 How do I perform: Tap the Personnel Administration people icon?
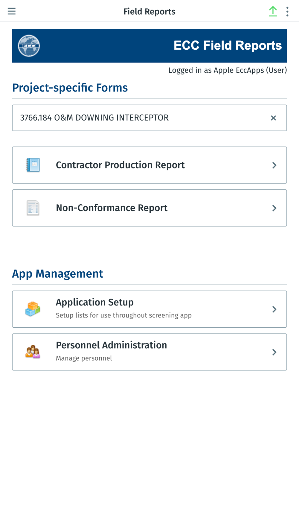tap(33, 352)
